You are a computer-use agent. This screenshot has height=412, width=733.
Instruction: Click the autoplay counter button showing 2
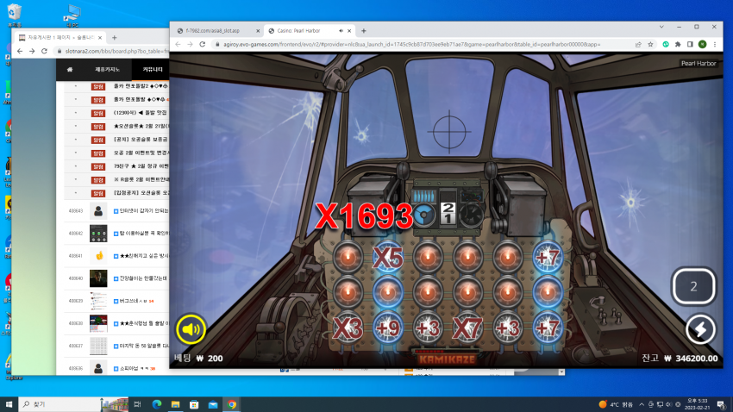coord(693,286)
